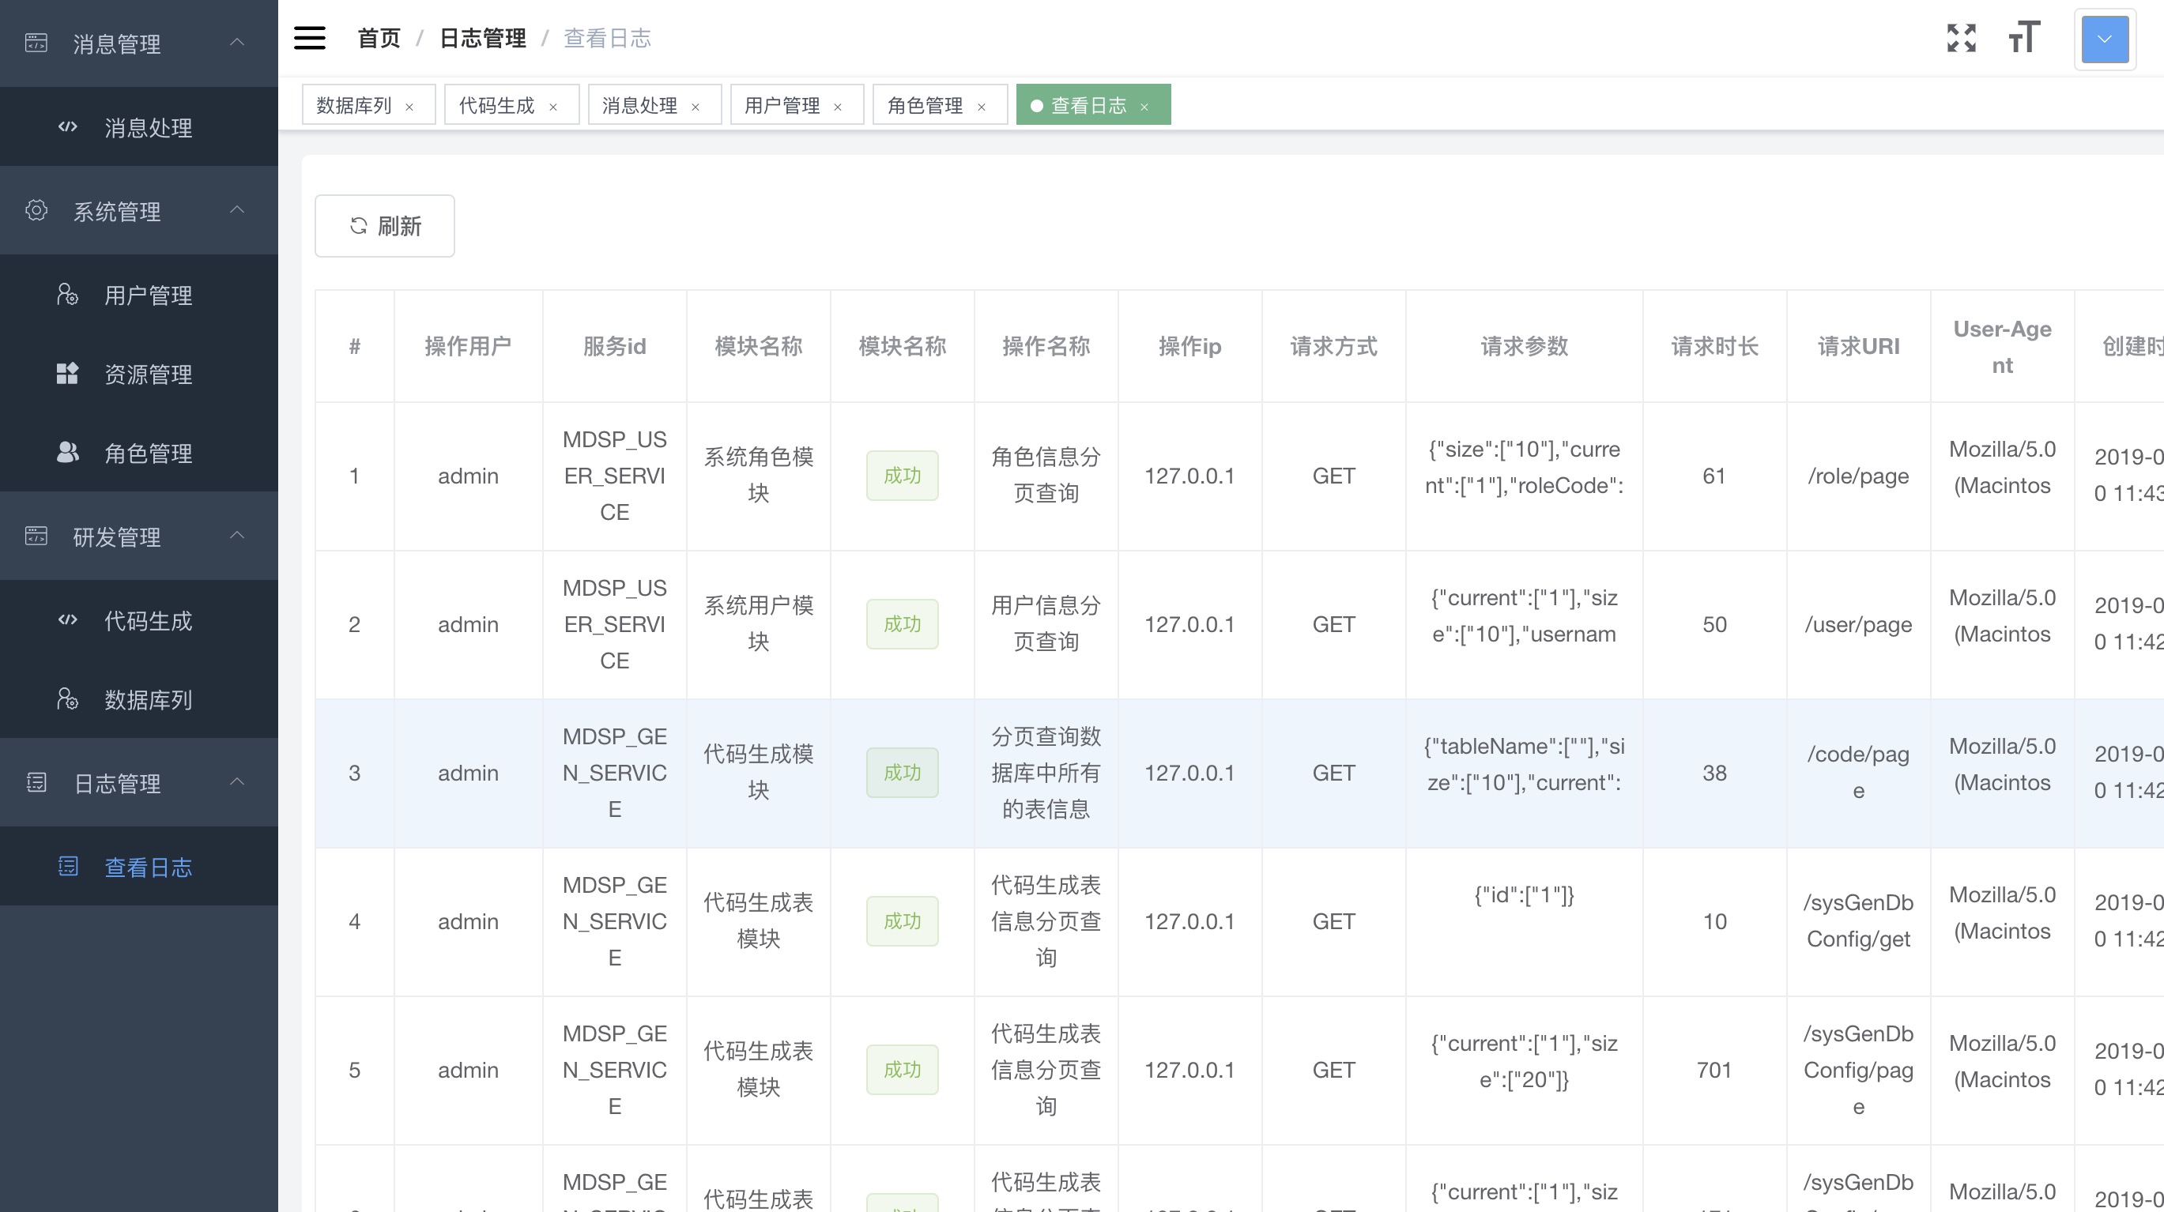2164x1212 pixels.
Task: Toggle fullscreen mode icon
Action: (1961, 38)
